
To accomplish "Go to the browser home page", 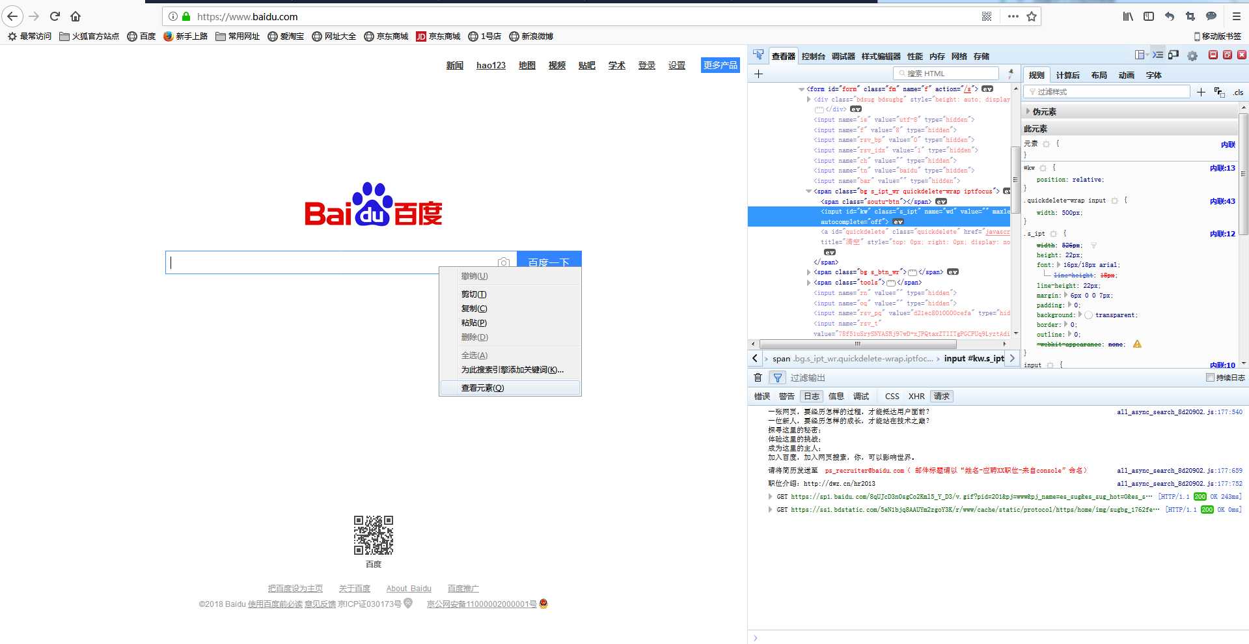I will point(75,16).
